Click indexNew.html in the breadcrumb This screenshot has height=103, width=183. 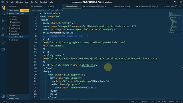40,10
